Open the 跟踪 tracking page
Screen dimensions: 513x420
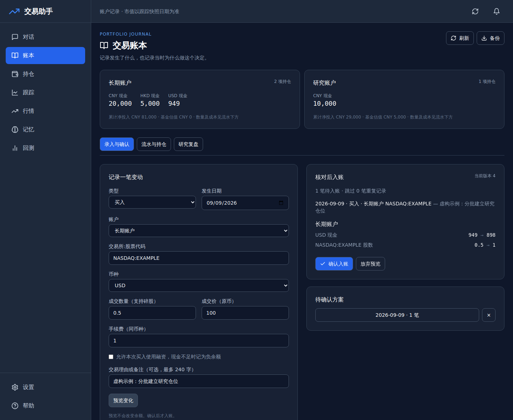coord(45,93)
